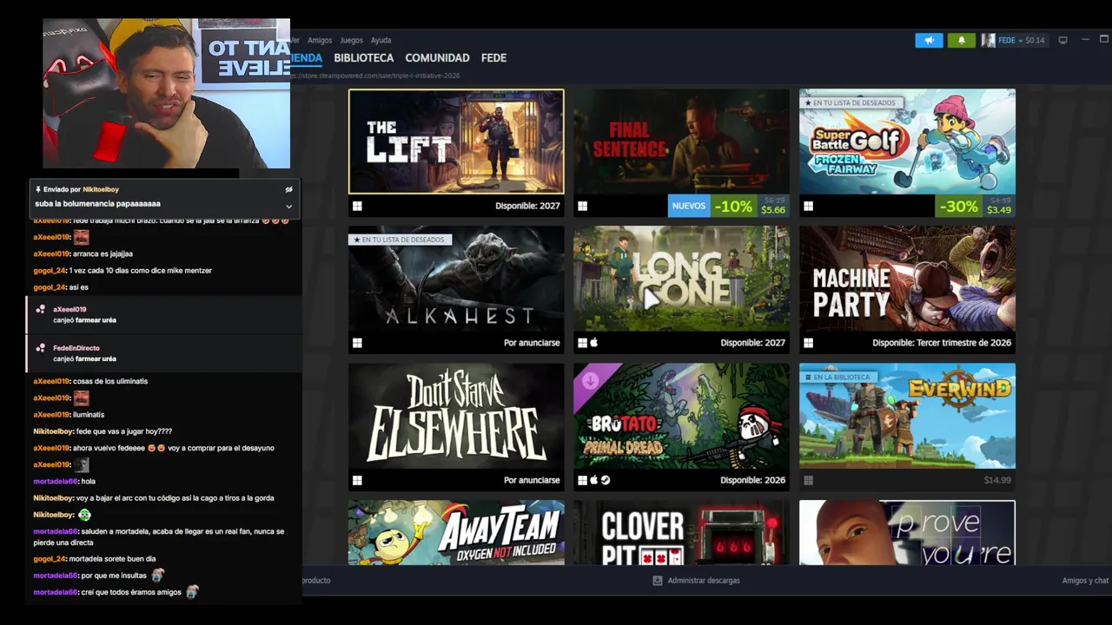Open the Clover Pit game capsule
The image size is (1112, 625).
click(x=681, y=532)
